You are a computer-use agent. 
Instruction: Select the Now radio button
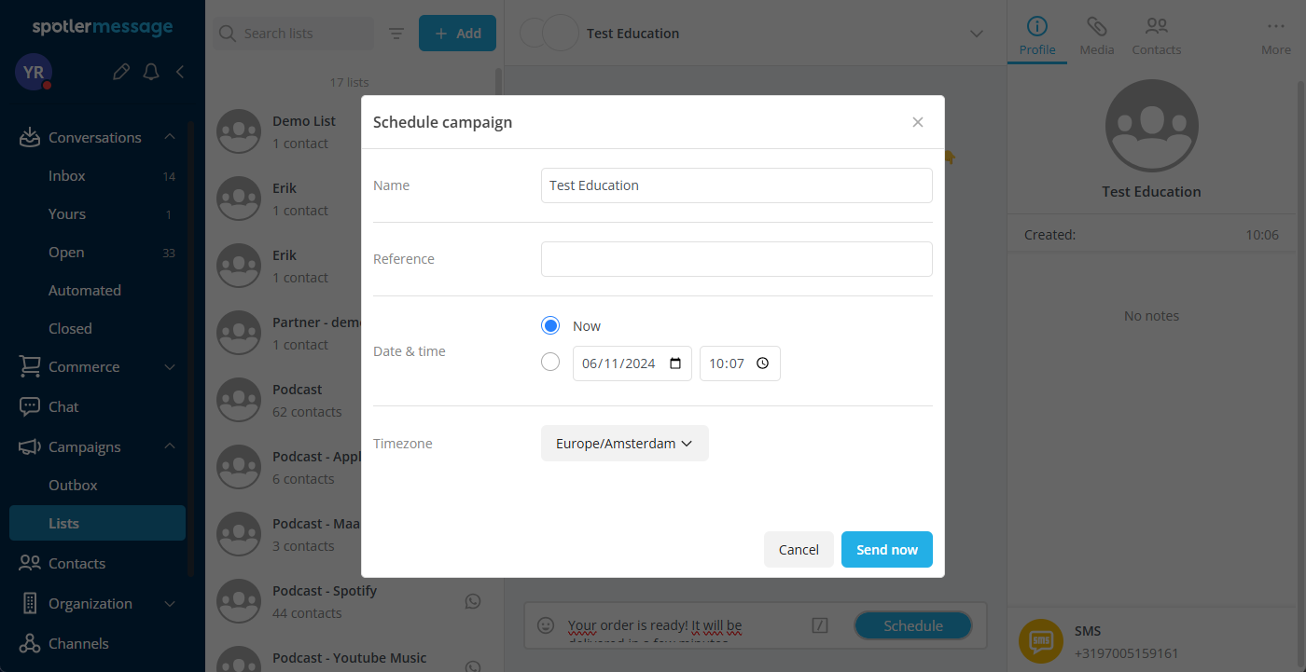click(x=550, y=325)
